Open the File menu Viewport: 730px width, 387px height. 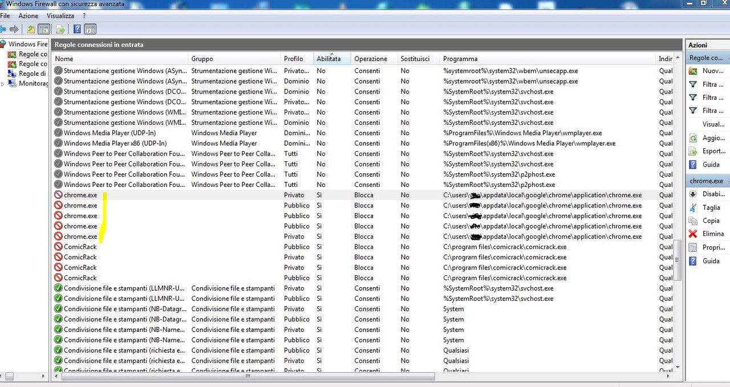[5, 16]
